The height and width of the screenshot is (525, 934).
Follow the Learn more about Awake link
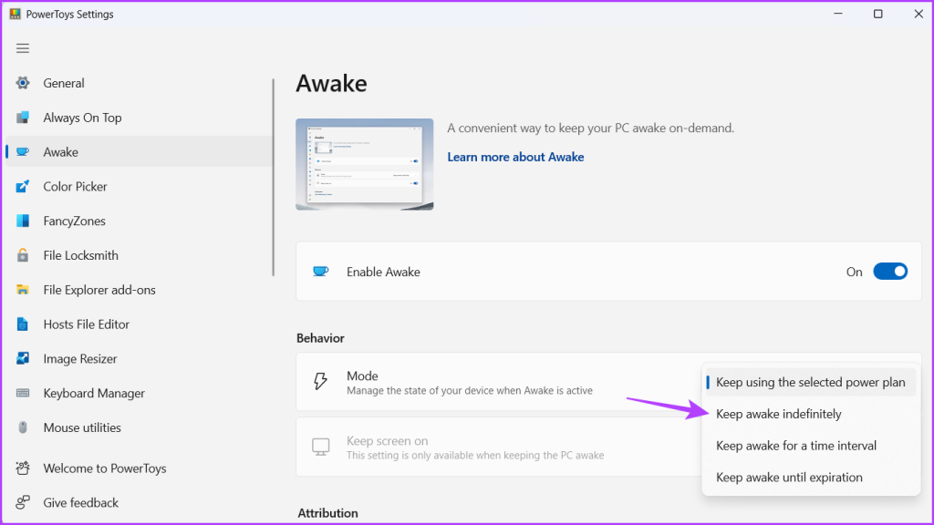click(x=516, y=157)
